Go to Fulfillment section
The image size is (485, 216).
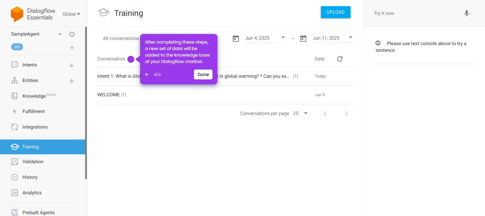(x=33, y=111)
